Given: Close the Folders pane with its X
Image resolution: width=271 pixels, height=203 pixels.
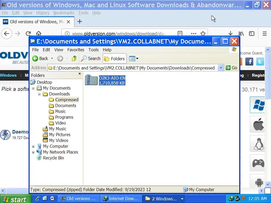Looking at the screenshot, I should click(80, 74).
